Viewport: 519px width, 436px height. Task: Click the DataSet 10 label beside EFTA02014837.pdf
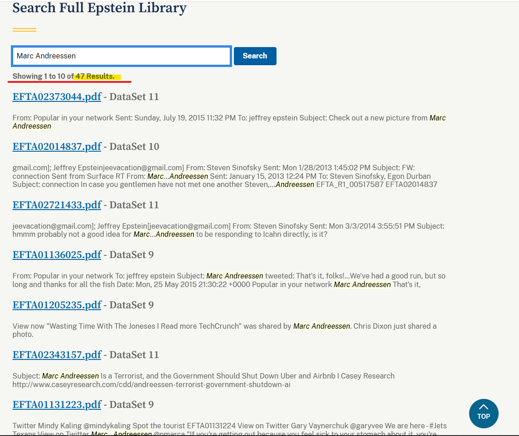tap(134, 147)
